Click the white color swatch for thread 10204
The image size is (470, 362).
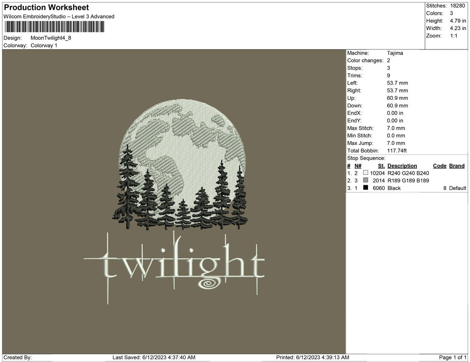point(366,172)
